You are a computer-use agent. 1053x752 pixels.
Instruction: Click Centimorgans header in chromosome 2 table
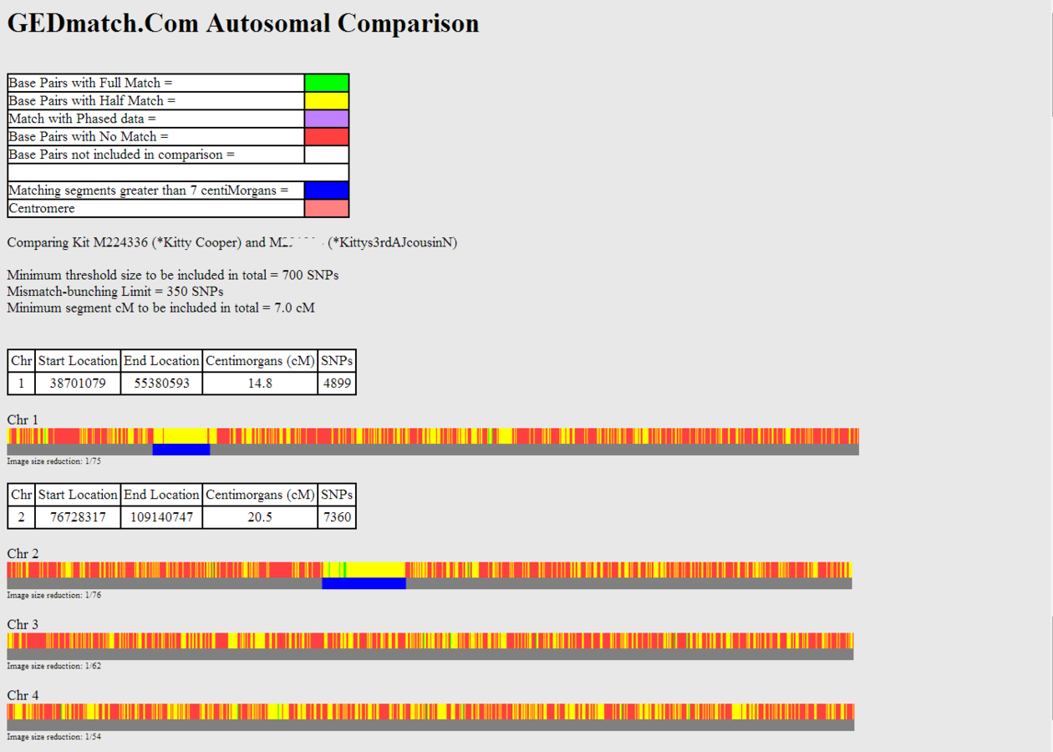(260, 495)
